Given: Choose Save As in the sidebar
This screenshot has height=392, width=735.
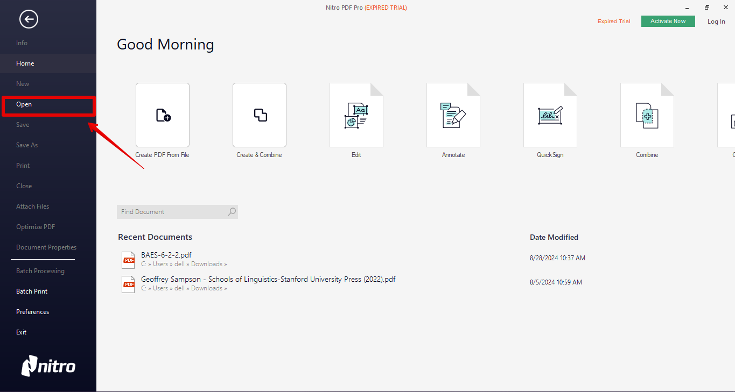Looking at the screenshot, I should (27, 145).
